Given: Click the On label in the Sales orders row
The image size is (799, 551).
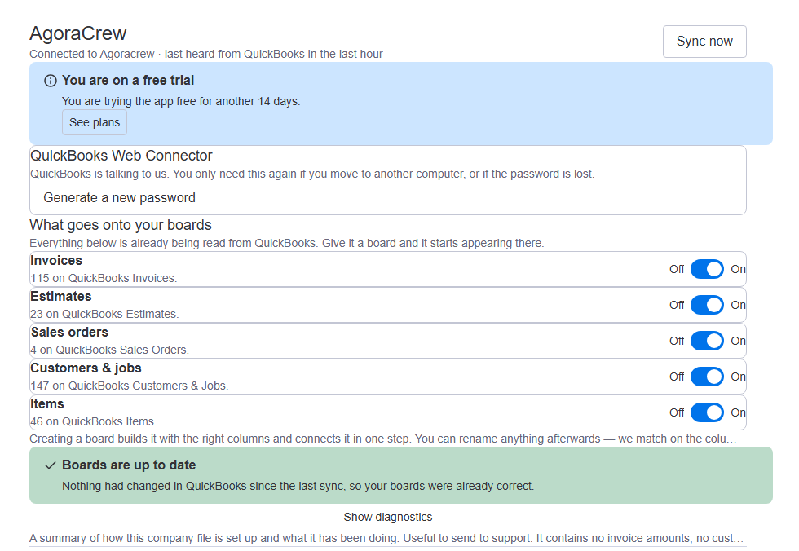Looking at the screenshot, I should tap(738, 341).
